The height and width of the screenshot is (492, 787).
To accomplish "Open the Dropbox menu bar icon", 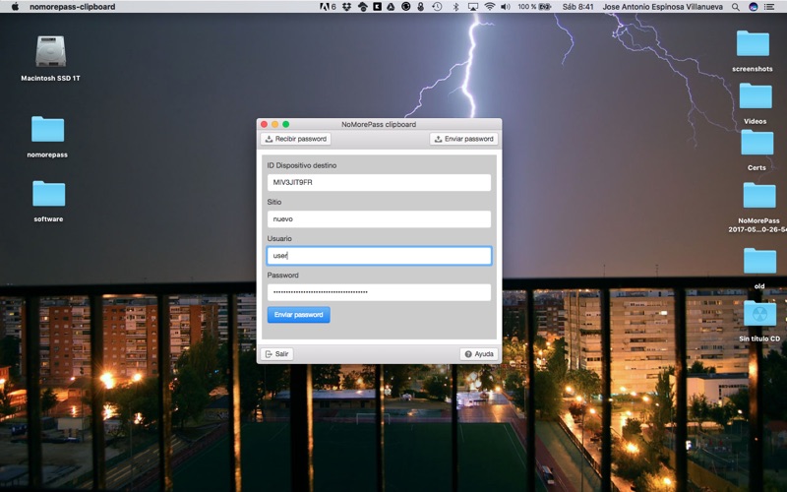I will tap(346, 7).
